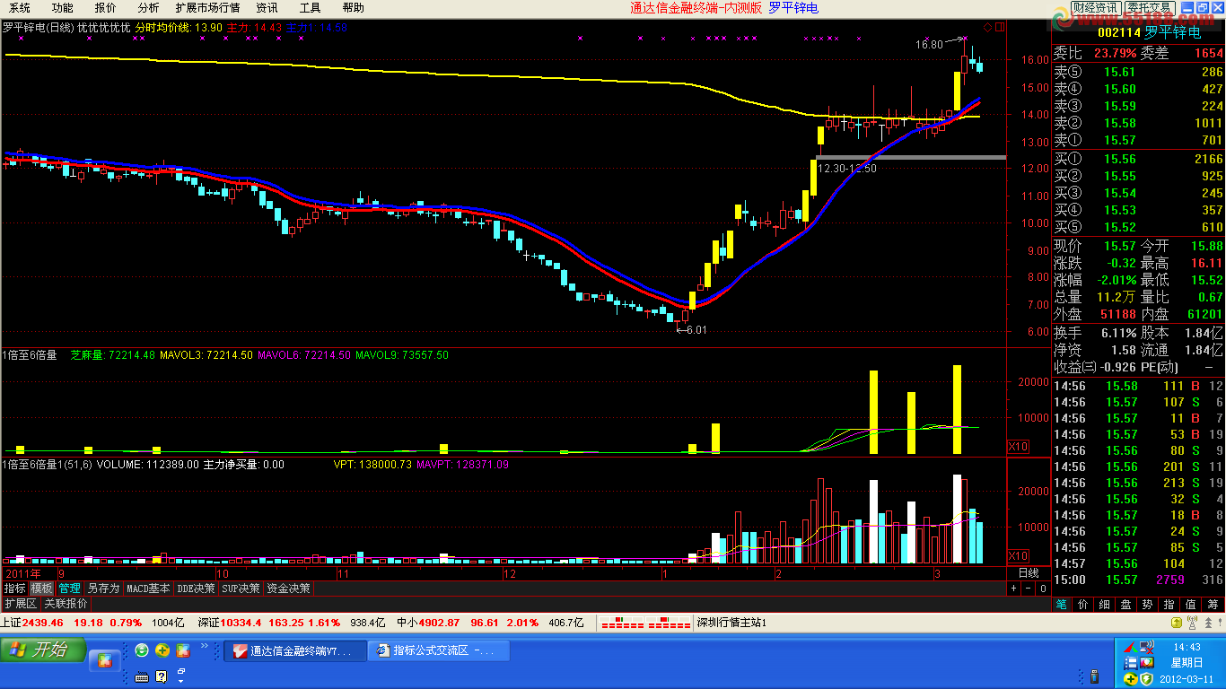Click the colorful squares icon next to 开始
This screenshot has height=689, width=1226.
(x=105, y=660)
